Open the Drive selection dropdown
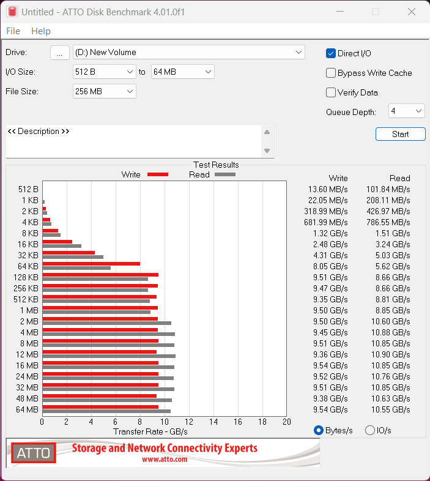This screenshot has height=481, width=430. [188, 53]
